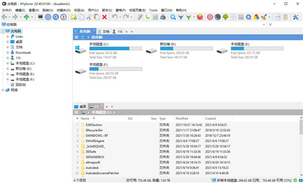303x183 pixels.
Task: Click upper pane breadcrumb menu button
Action: [x=77, y=37]
